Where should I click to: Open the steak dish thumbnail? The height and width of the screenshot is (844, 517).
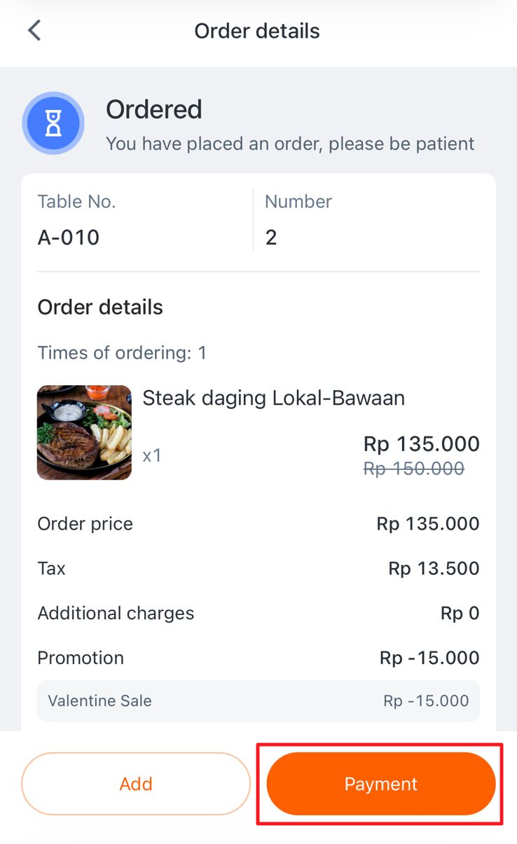tap(84, 432)
